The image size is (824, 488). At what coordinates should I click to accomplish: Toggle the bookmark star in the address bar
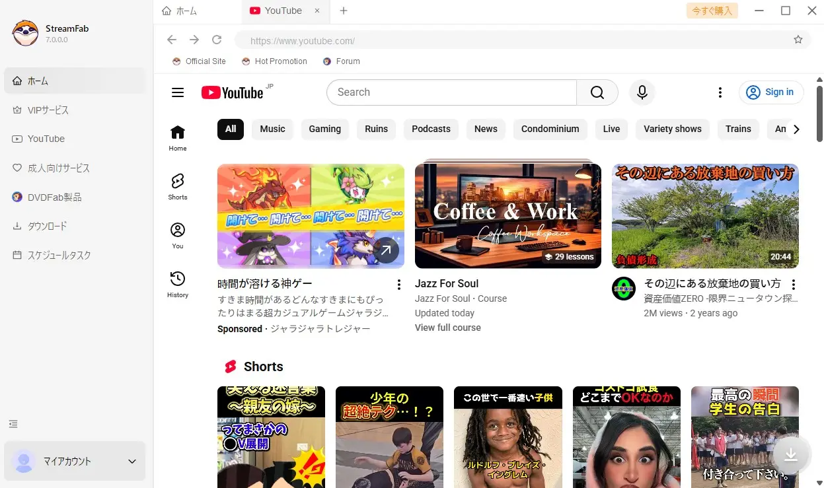click(x=798, y=40)
